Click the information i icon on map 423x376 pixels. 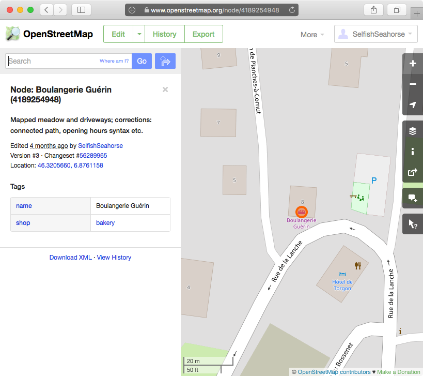pos(400,331)
